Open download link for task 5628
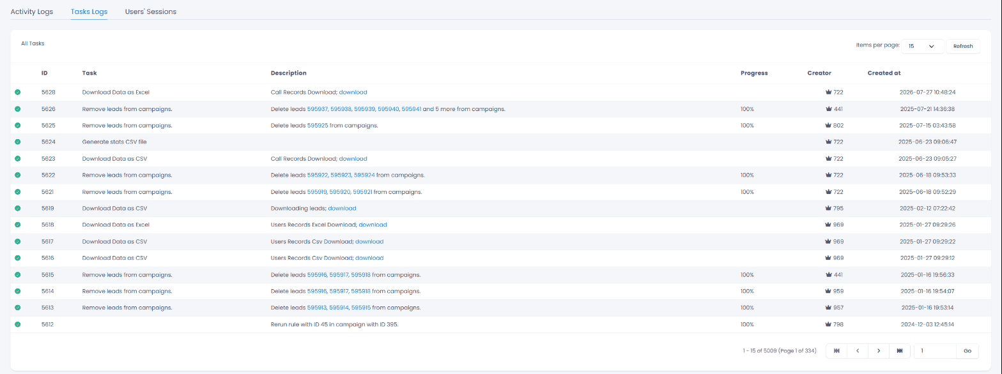Image resolution: width=1002 pixels, height=374 pixels. tap(353, 93)
